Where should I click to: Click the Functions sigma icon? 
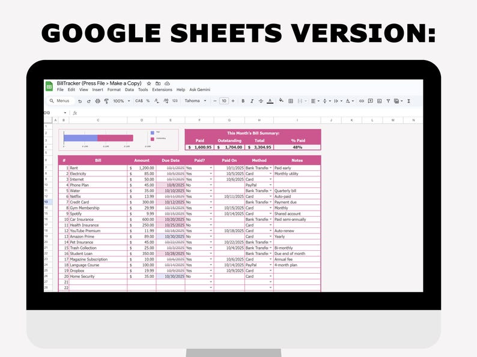409,101
